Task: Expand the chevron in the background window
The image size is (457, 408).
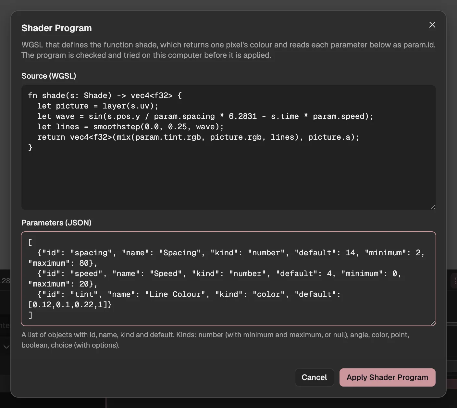Action: coord(6,347)
